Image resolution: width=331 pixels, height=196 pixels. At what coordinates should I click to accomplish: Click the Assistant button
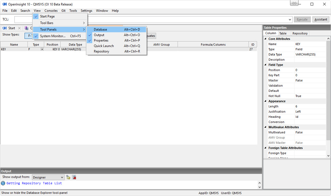[321, 19]
